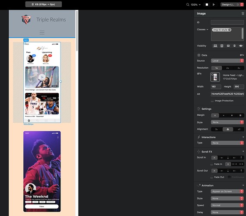Click the play preview button
Screen dimensions: 246x216
coord(214,5)
